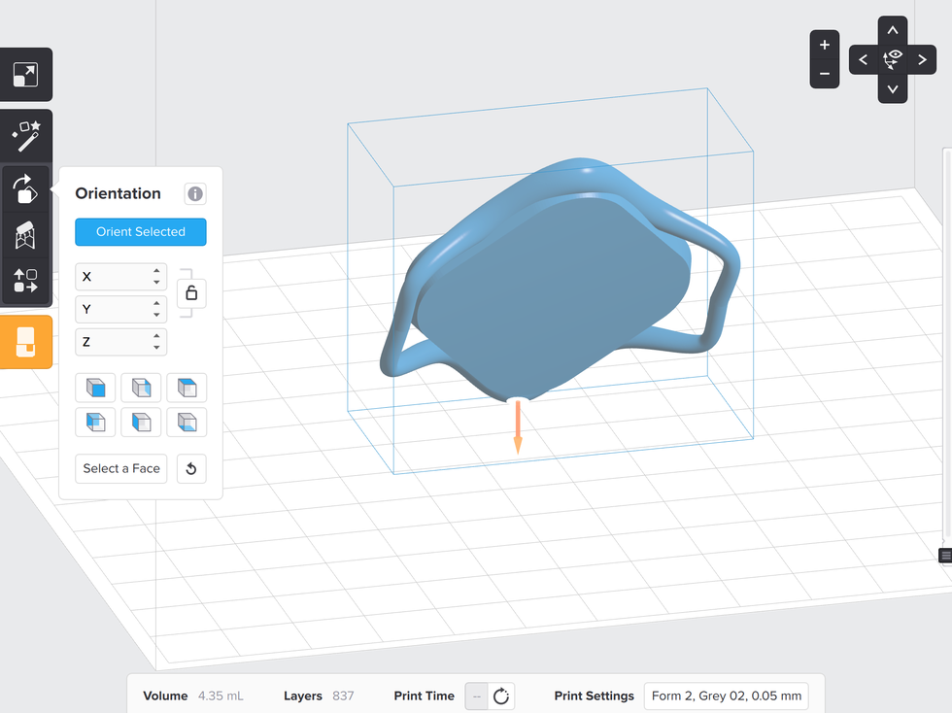The width and height of the screenshot is (952, 713).
Task: Zoom in using the plus control
Action: coord(824,45)
